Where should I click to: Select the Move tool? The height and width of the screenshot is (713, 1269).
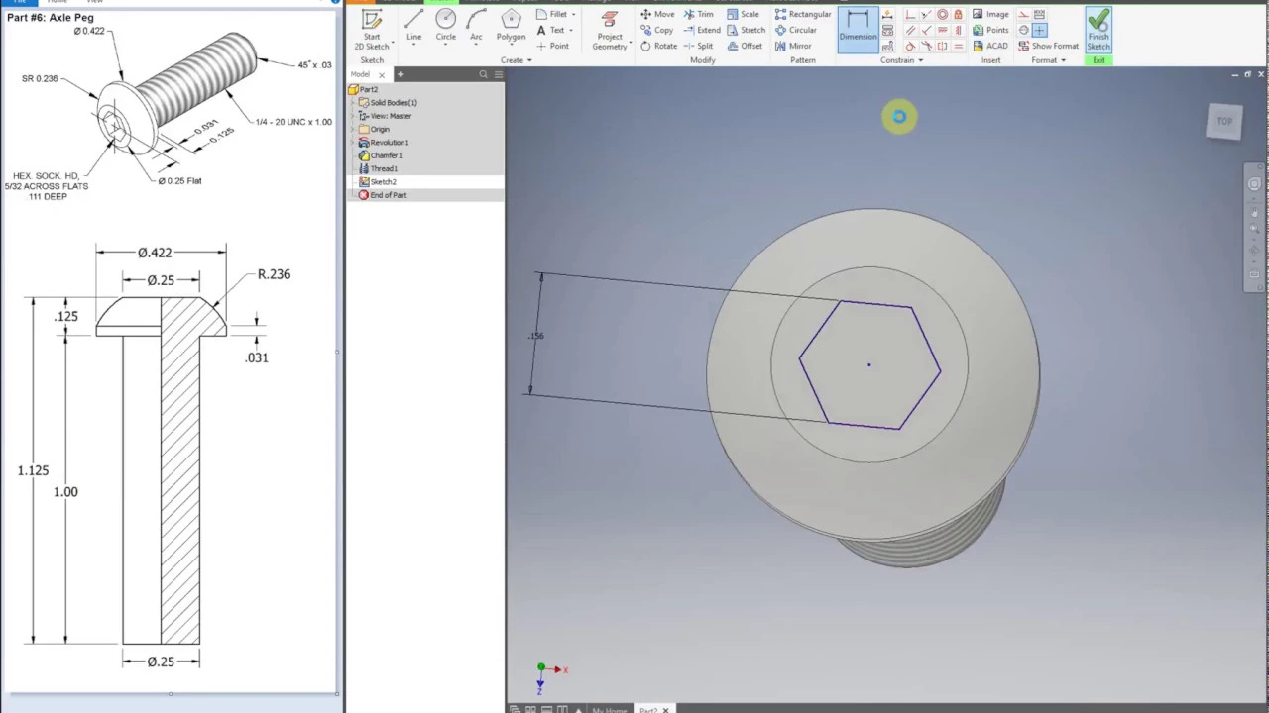point(657,14)
